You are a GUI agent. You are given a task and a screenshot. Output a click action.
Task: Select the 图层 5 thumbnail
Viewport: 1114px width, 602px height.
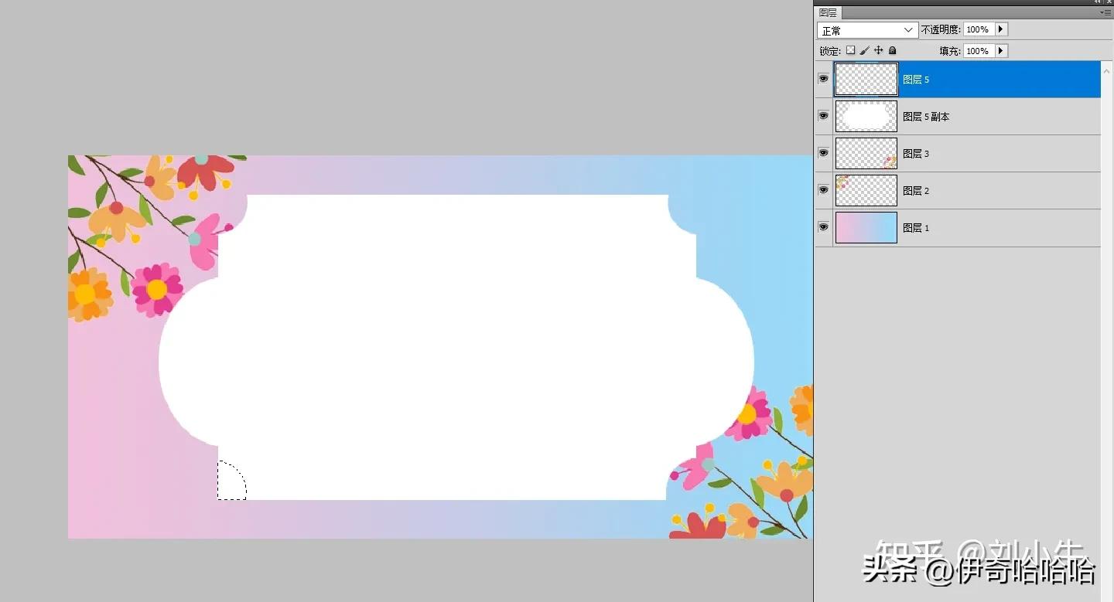(866, 80)
